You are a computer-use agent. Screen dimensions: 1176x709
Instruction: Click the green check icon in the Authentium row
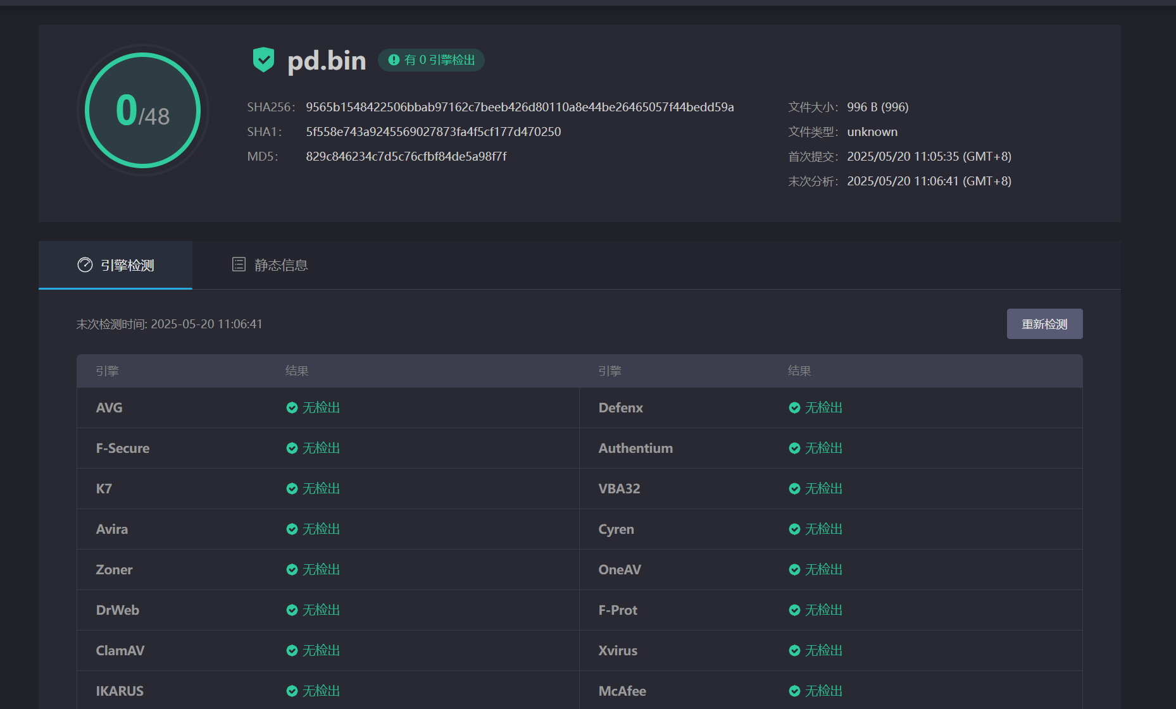coord(794,448)
